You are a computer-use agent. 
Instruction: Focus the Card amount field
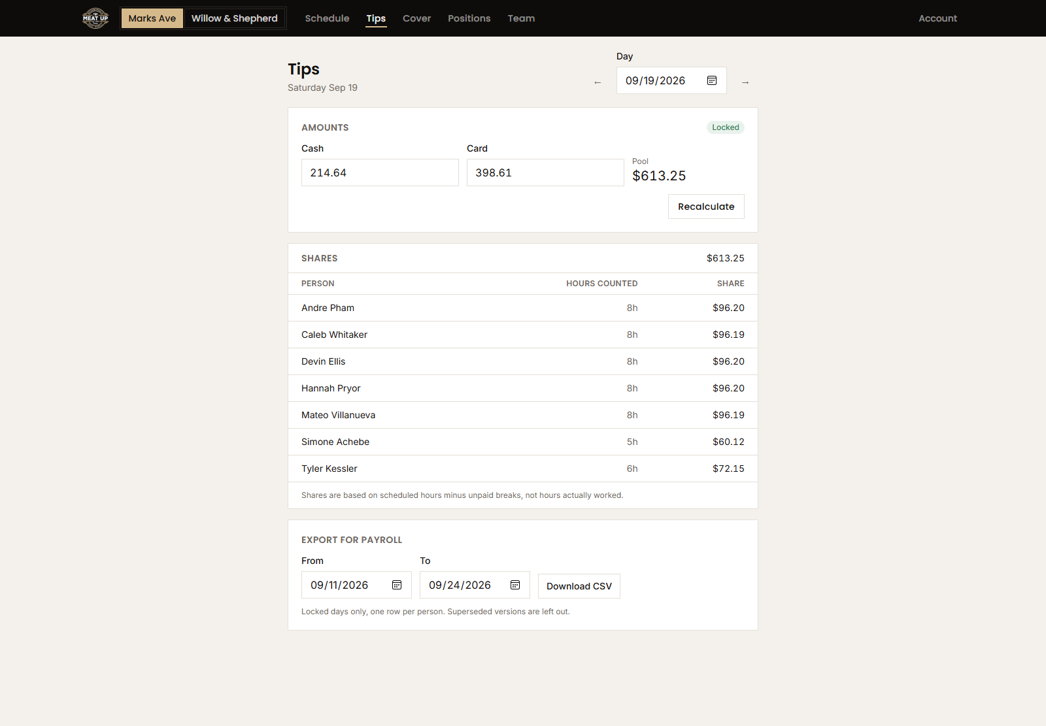[x=545, y=173]
